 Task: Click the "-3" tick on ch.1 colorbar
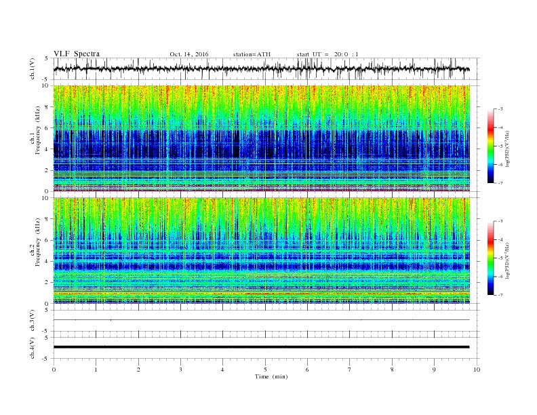(500, 109)
